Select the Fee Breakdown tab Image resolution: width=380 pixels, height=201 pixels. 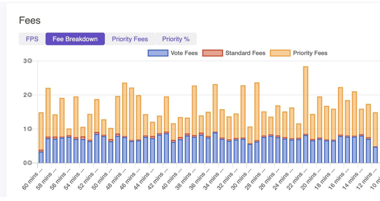click(75, 39)
